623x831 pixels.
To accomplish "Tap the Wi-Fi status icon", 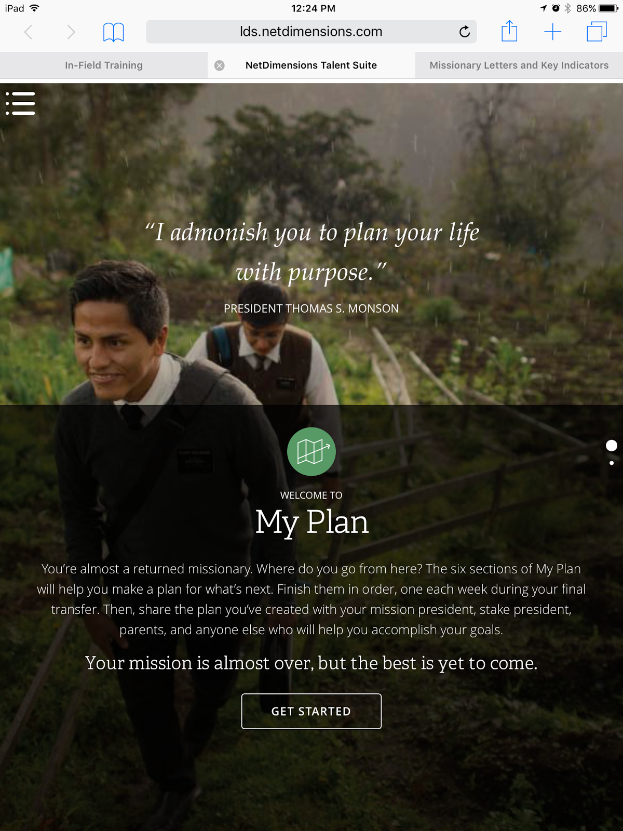I will tap(34, 8).
